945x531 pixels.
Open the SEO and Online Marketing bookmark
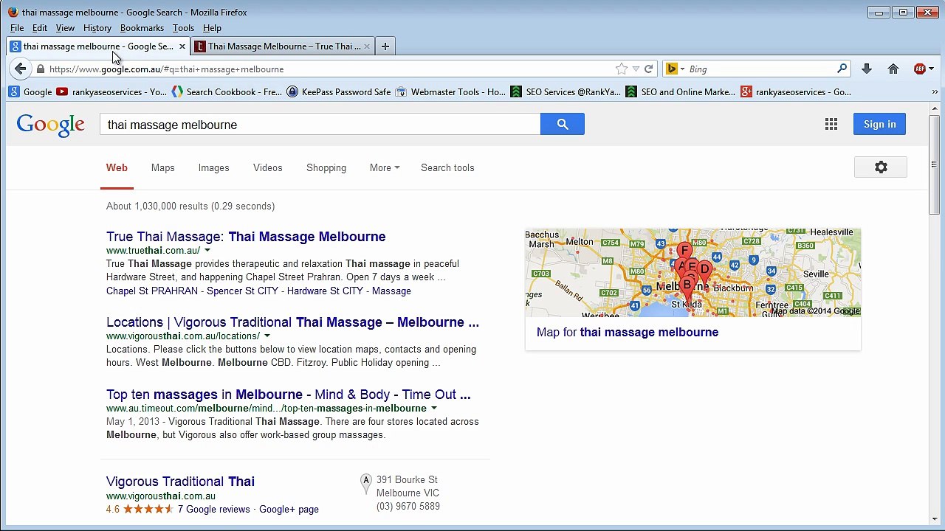(681, 92)
